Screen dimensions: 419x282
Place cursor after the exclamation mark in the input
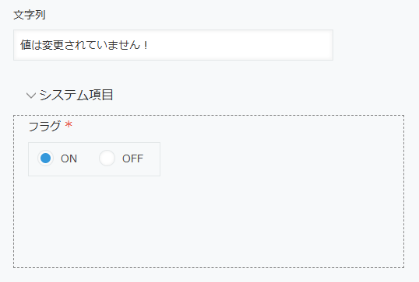[150, 45]
